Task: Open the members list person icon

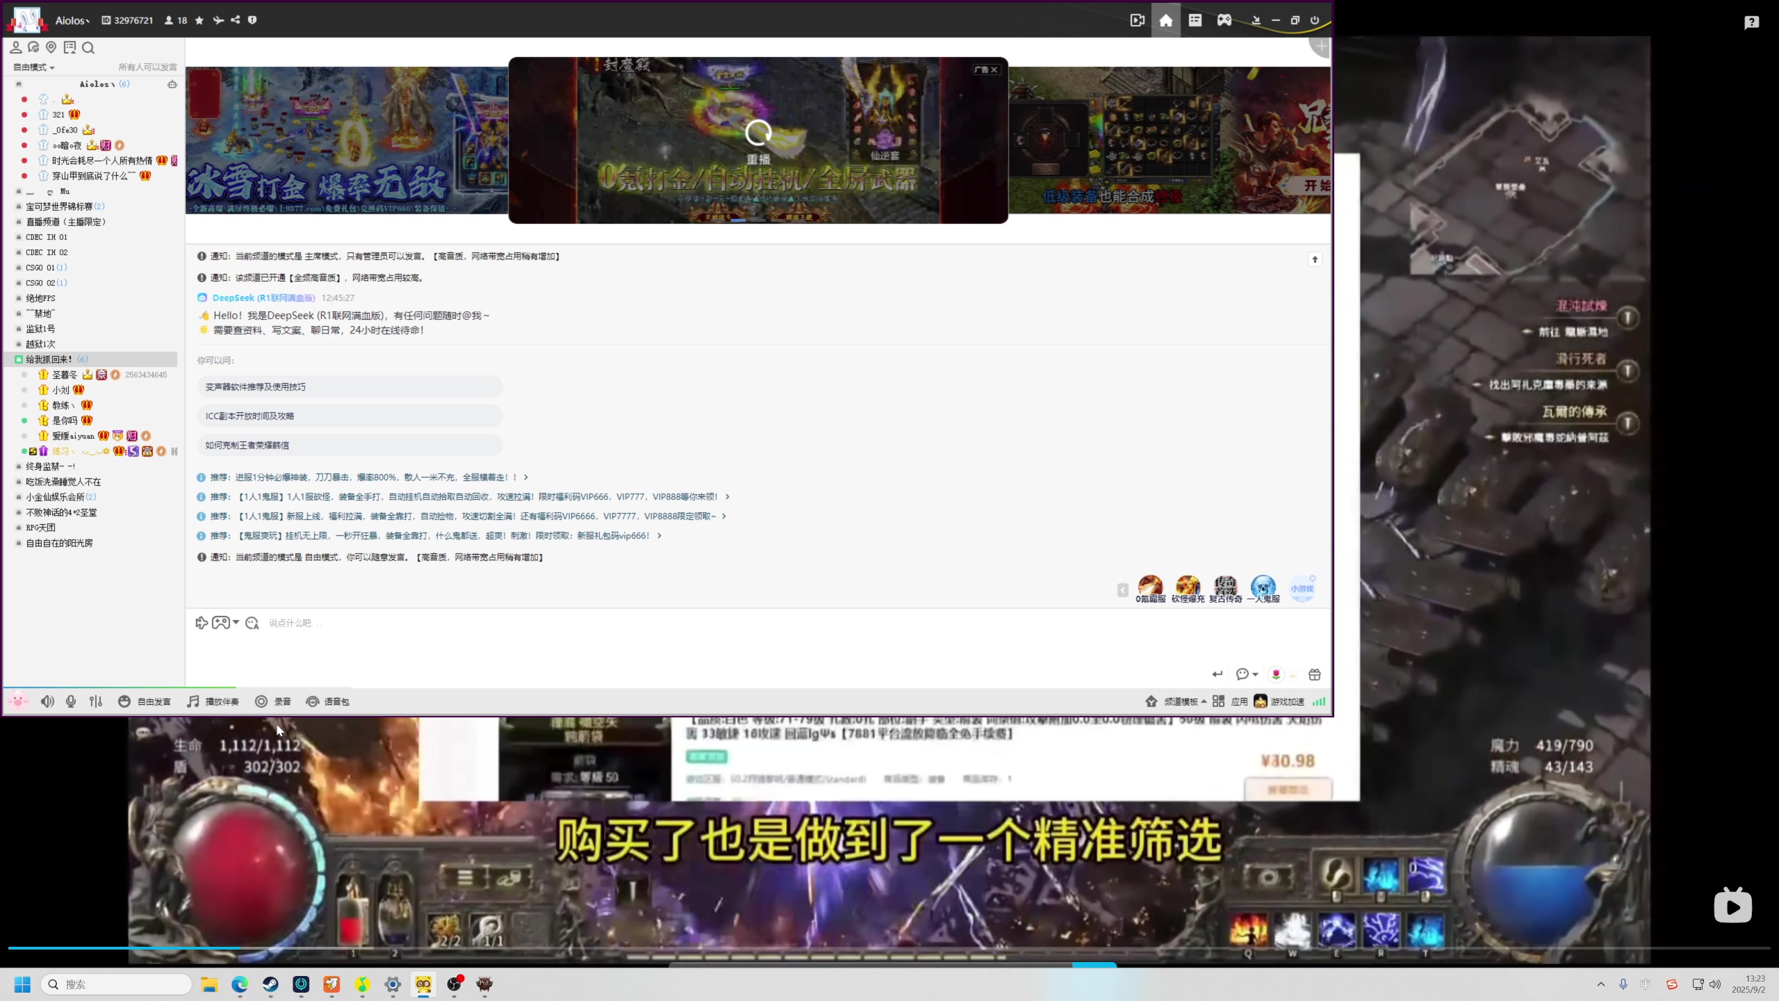Action: [15, 47]
